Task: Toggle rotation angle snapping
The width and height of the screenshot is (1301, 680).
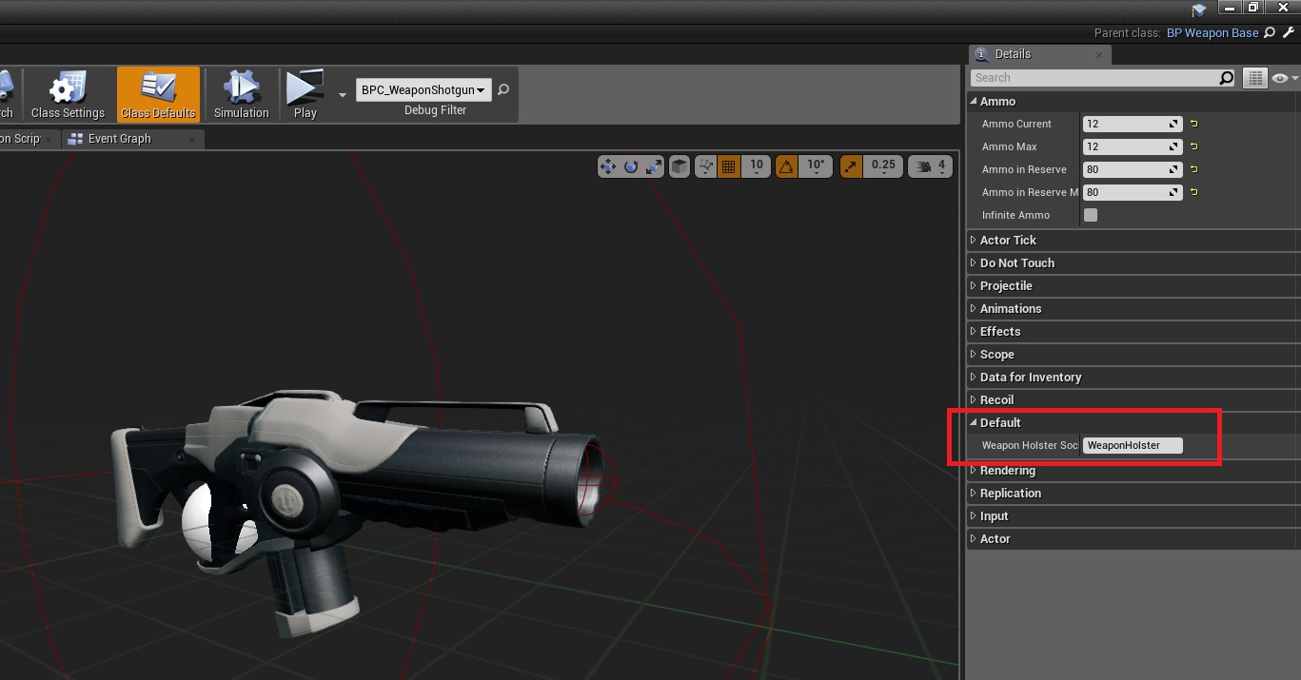Action: click(x=786, y=166)
